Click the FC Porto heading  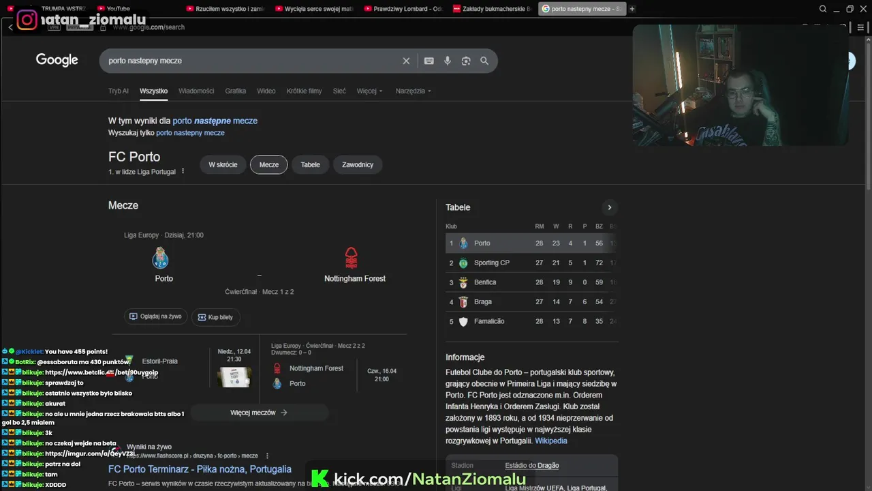click(134, 157)
